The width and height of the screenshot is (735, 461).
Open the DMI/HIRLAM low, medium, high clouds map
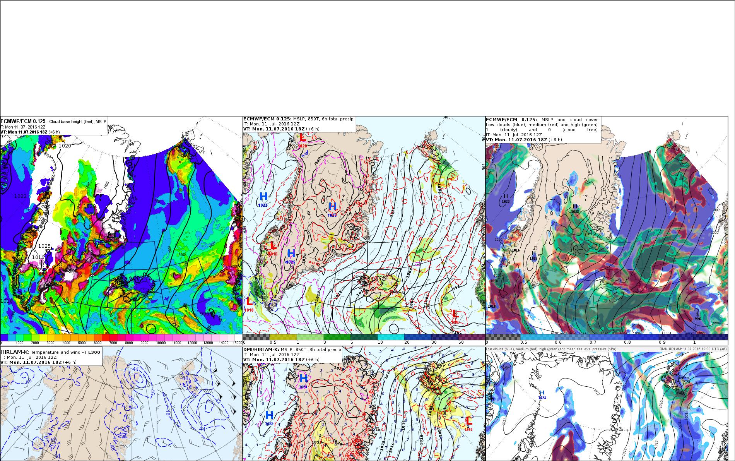pos(607,404)
